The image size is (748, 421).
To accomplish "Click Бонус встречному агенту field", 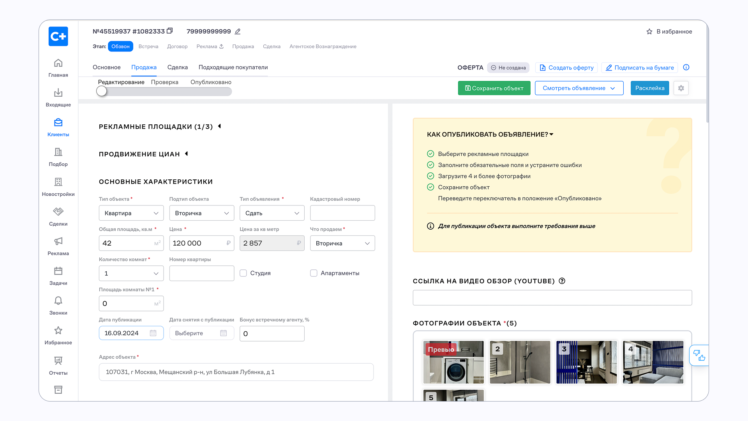I will point(272,334).
